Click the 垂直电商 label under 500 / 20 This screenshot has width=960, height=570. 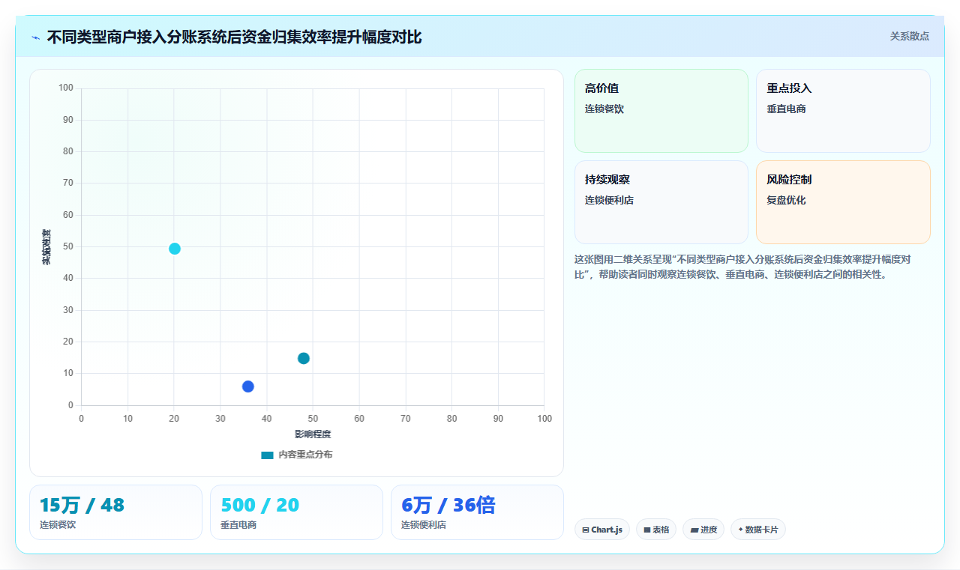(x=238, y=525)
